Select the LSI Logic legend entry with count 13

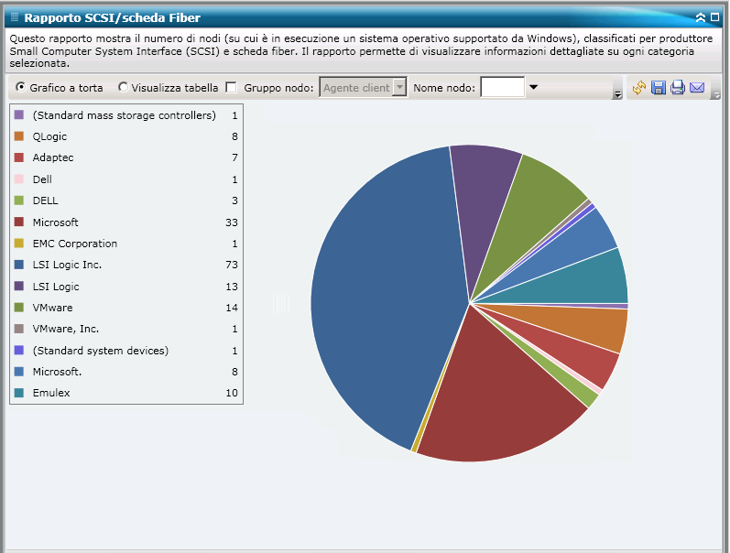(126, 287)
